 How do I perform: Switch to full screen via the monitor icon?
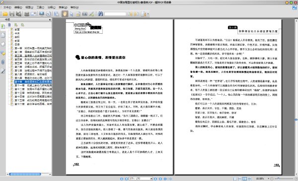point(41,14)
